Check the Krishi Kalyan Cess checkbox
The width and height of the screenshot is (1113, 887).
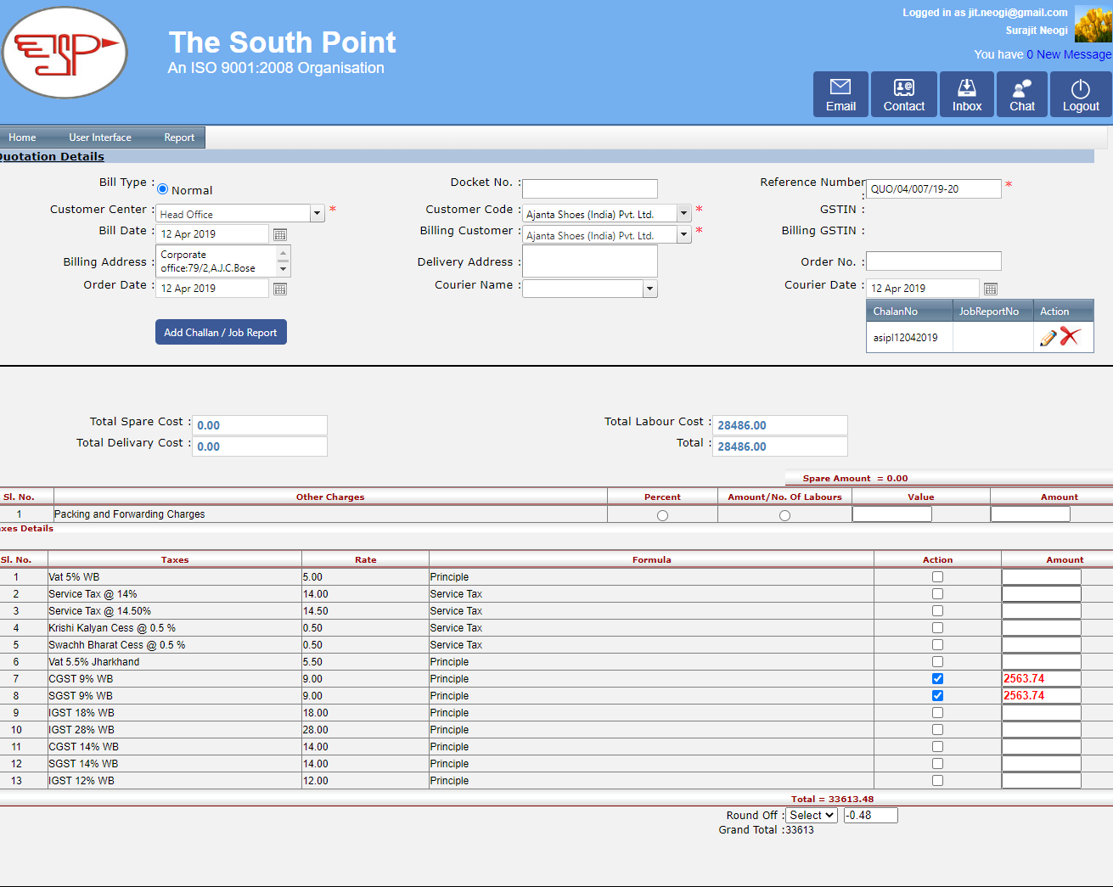coord(937,628)
